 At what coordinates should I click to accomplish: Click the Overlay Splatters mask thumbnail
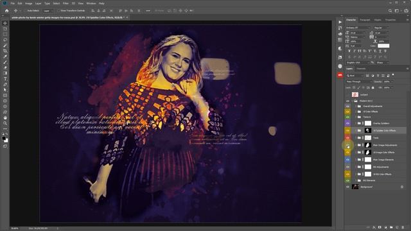(x=368, y=123)
